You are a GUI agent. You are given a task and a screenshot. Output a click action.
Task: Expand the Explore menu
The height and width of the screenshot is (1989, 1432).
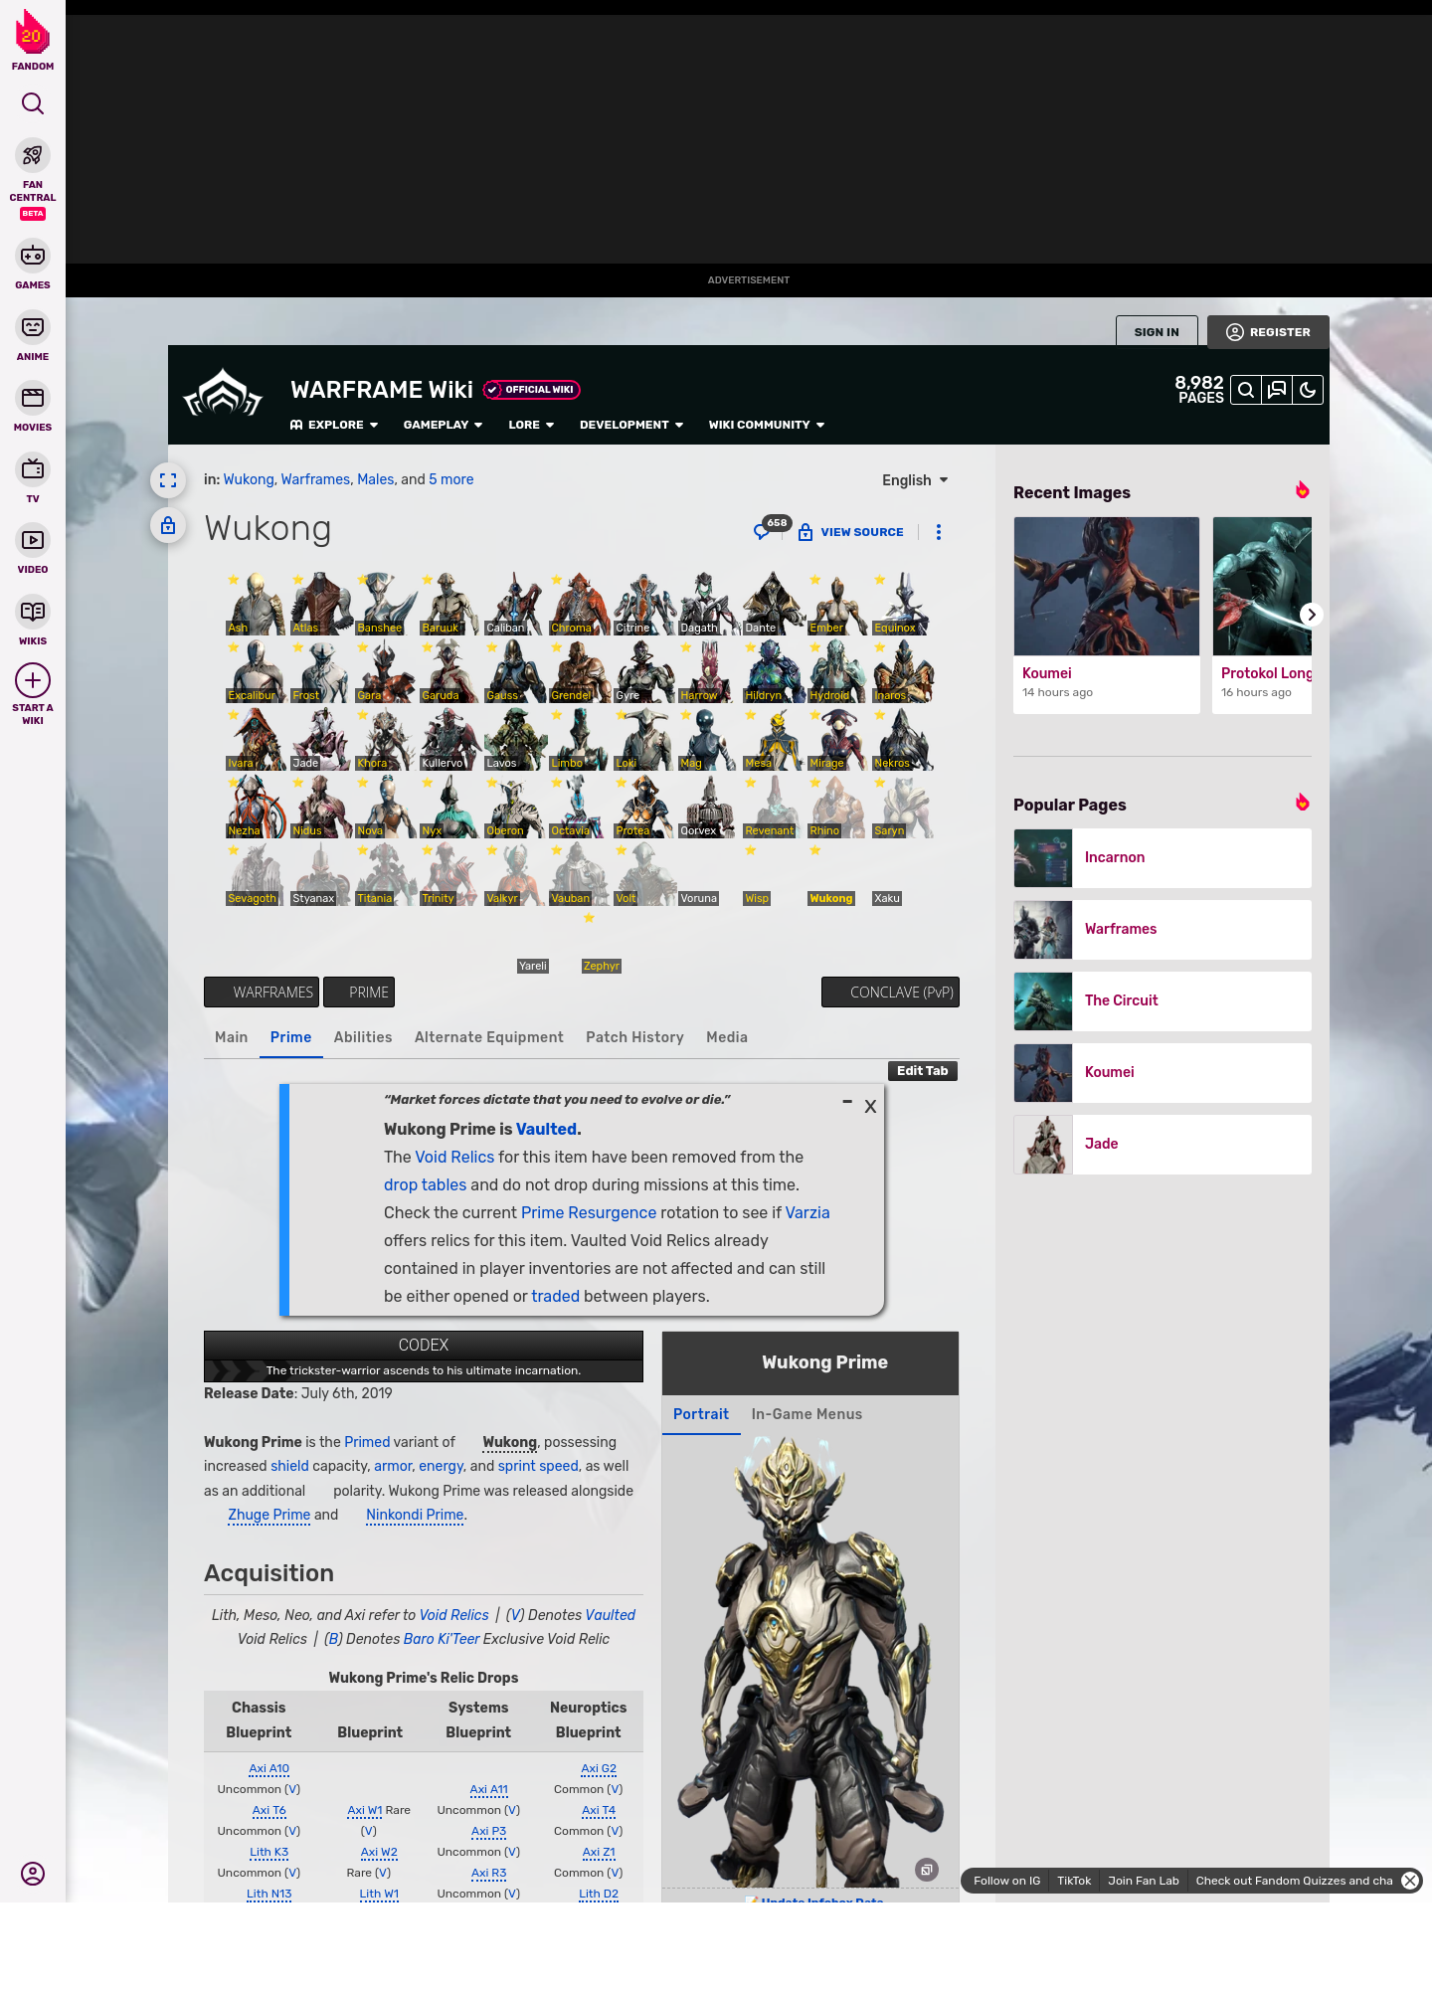[334, 425]
